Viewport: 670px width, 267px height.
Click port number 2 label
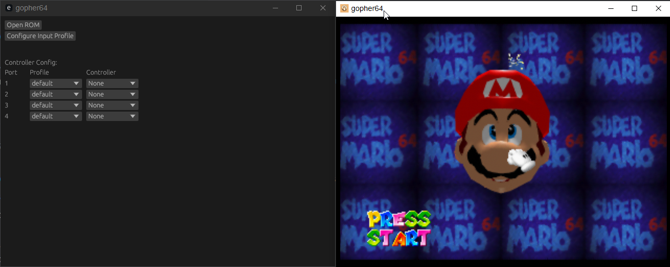tap(7, 94)
